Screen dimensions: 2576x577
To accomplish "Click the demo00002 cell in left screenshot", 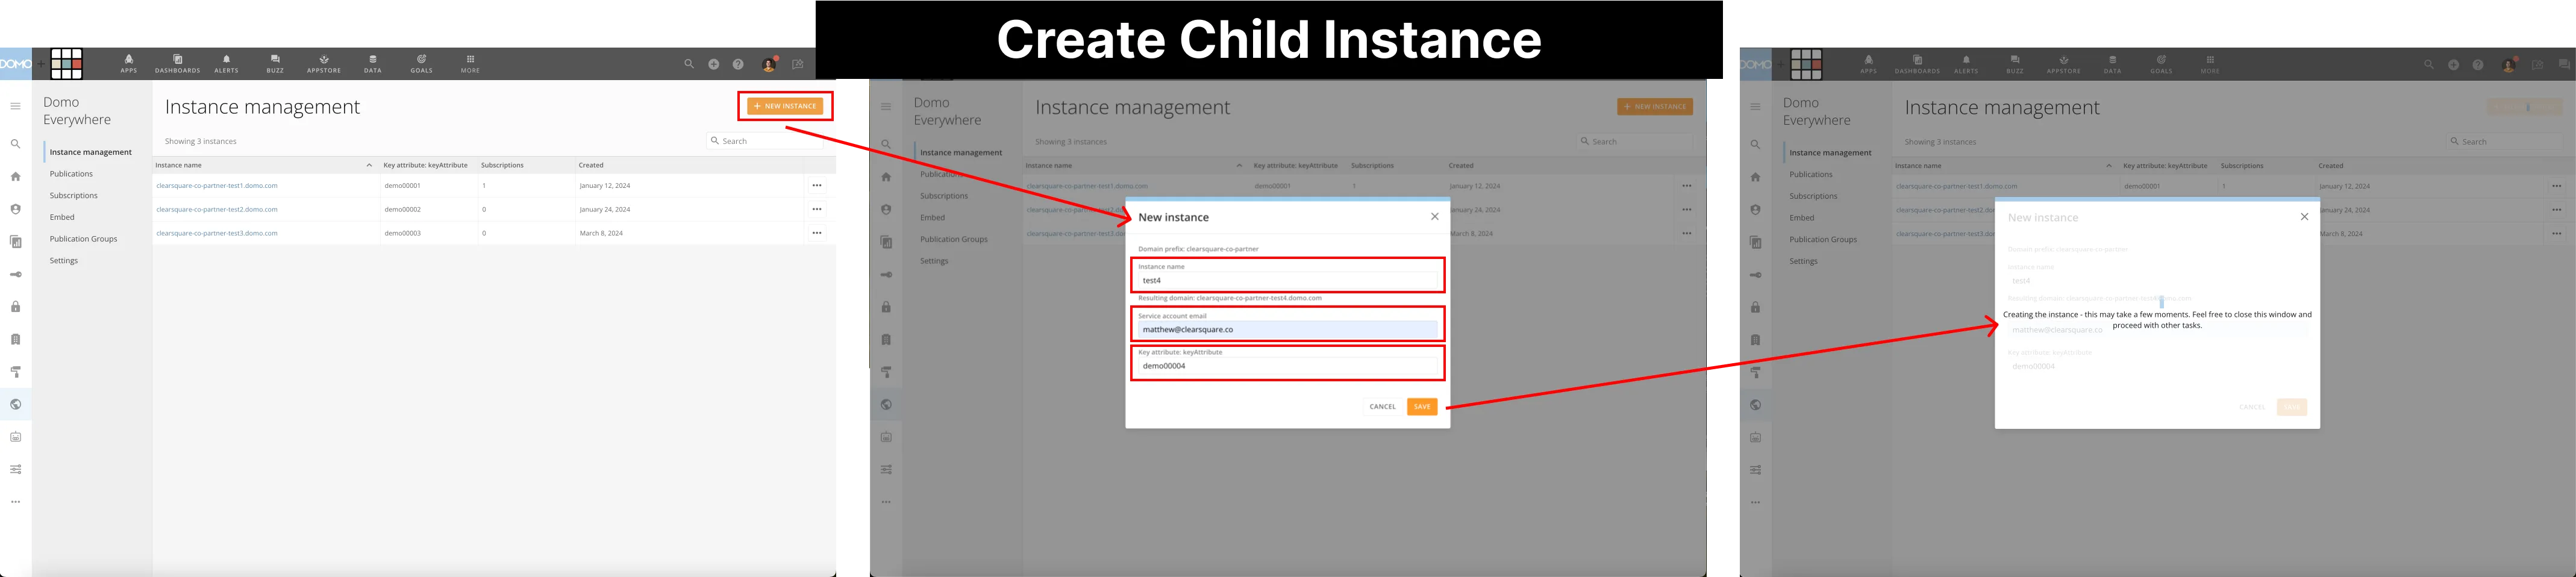I will coord(403,209).
